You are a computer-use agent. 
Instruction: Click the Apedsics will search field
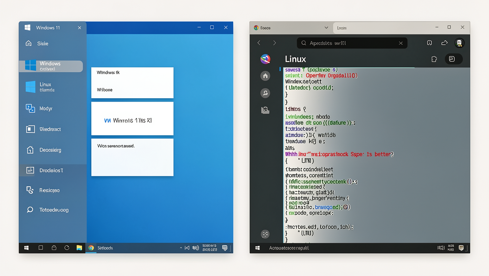(352, 43)
